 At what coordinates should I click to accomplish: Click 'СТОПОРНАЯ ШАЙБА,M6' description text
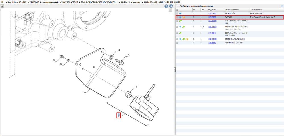pos(235,39)
